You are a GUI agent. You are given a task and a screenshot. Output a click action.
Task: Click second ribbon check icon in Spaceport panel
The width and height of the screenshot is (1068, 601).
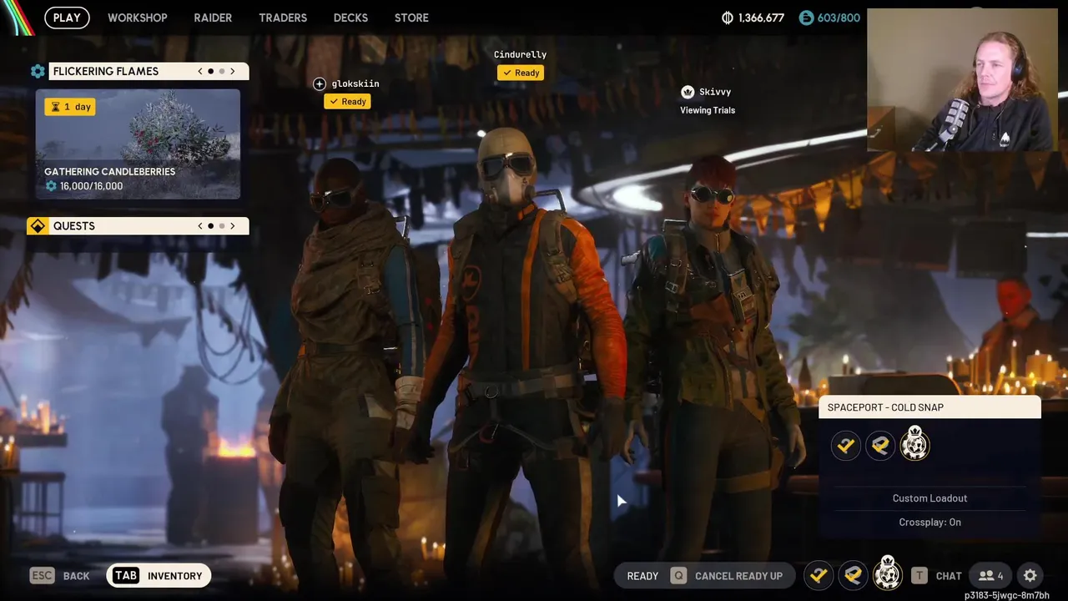point(880,446)
